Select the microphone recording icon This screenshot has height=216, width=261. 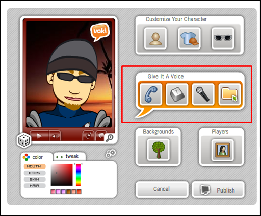(x=203, y=94)
